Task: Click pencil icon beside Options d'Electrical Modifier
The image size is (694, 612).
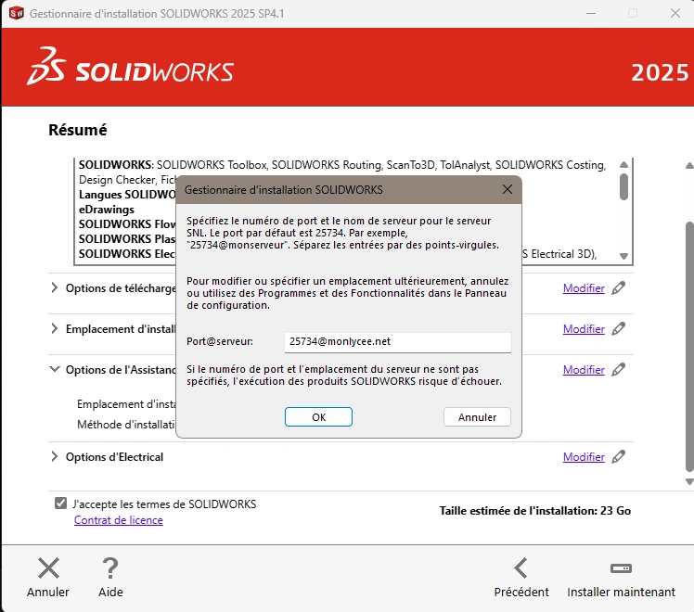Action: pyautogui.click(x=618, y=456)
